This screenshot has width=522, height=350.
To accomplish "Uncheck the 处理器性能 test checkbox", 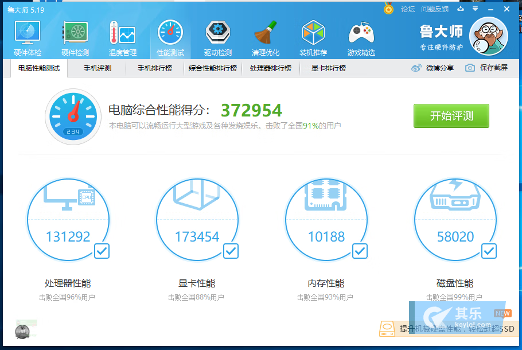I will point(102,251).
